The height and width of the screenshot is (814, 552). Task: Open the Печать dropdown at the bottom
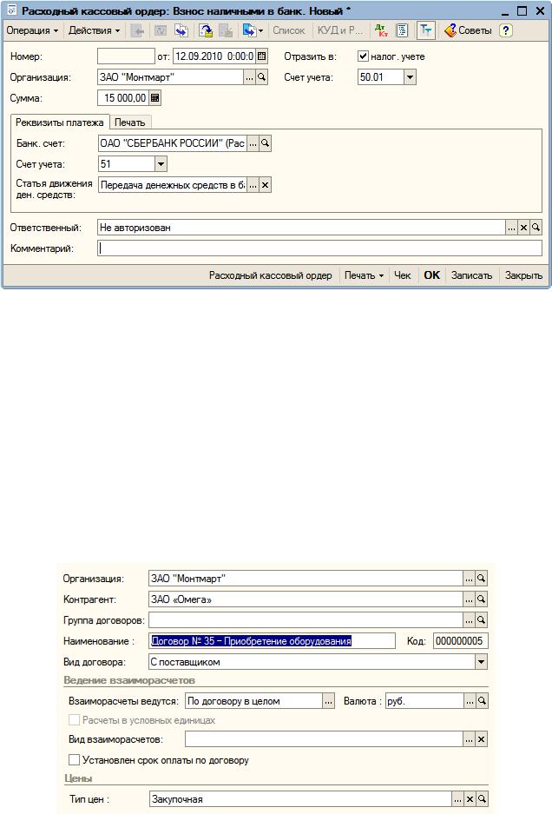(x=364, y=275)
